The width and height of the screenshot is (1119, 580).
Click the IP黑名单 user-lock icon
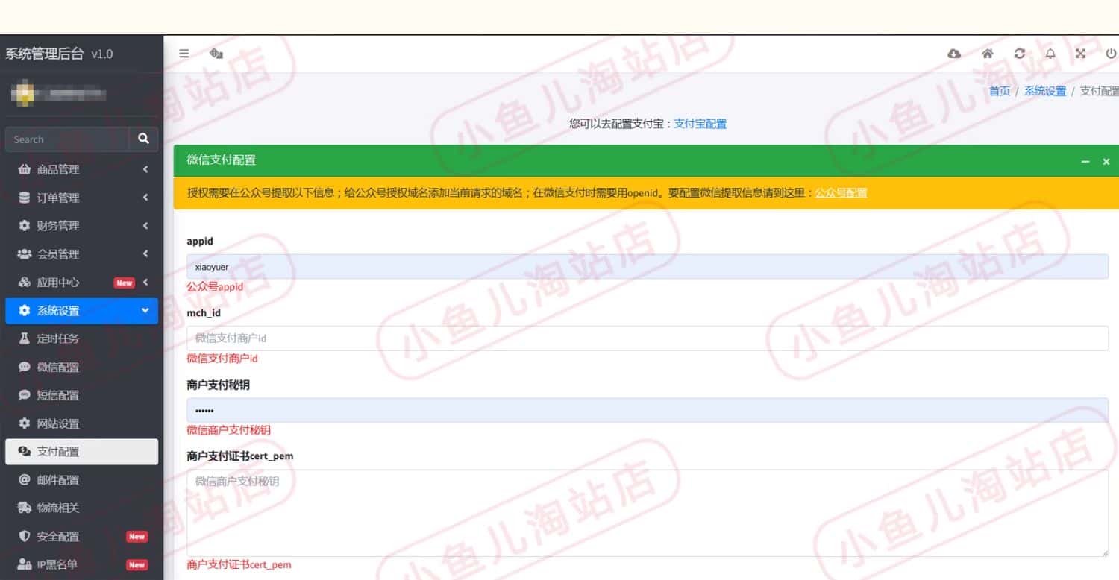click(24, 564)
